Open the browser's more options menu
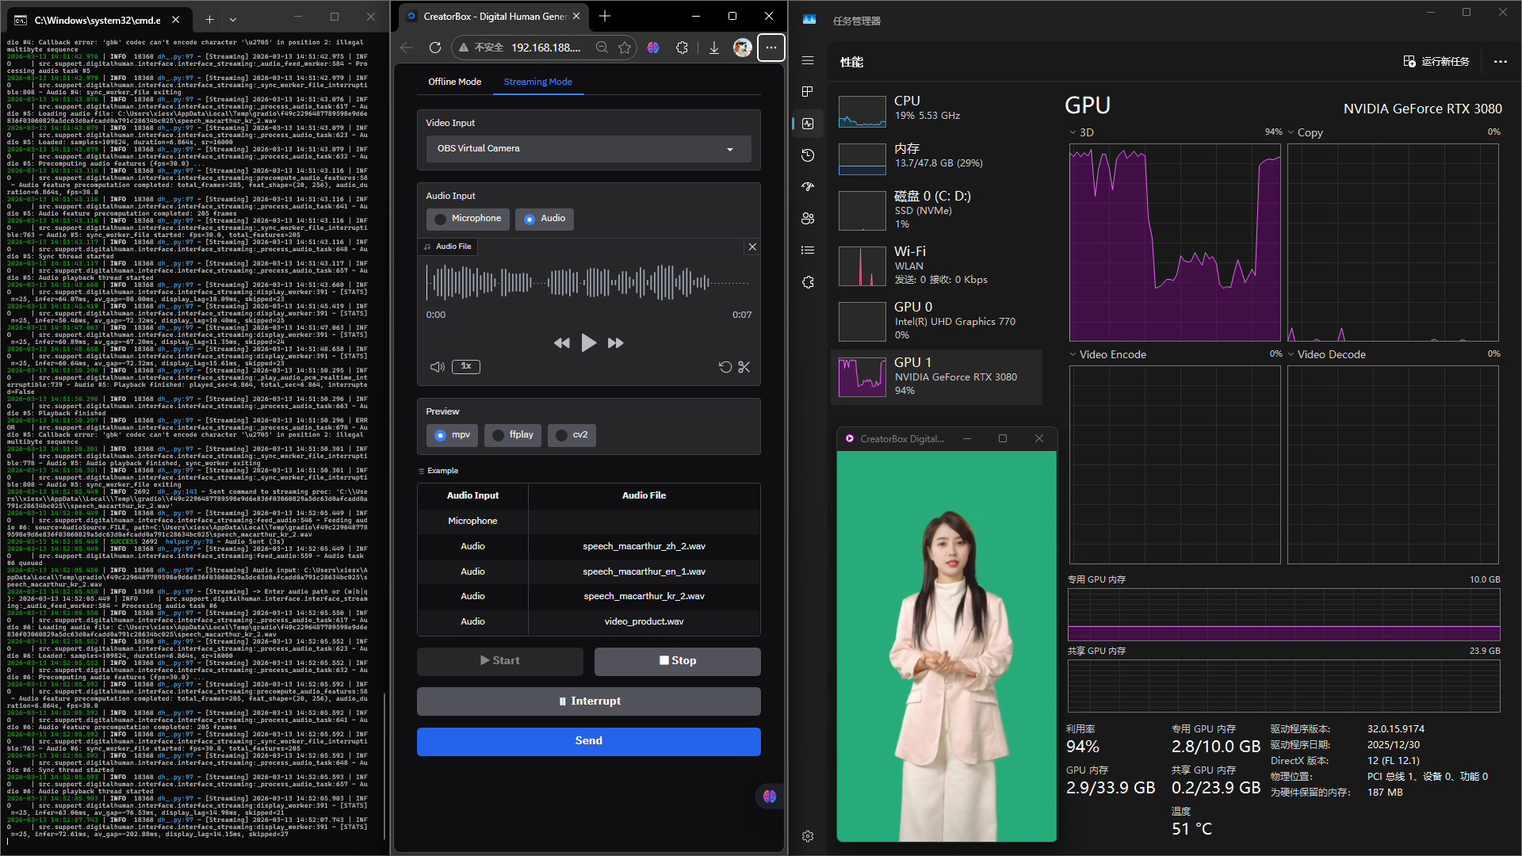Viewport: 1522px width, 856px height. 770,48
